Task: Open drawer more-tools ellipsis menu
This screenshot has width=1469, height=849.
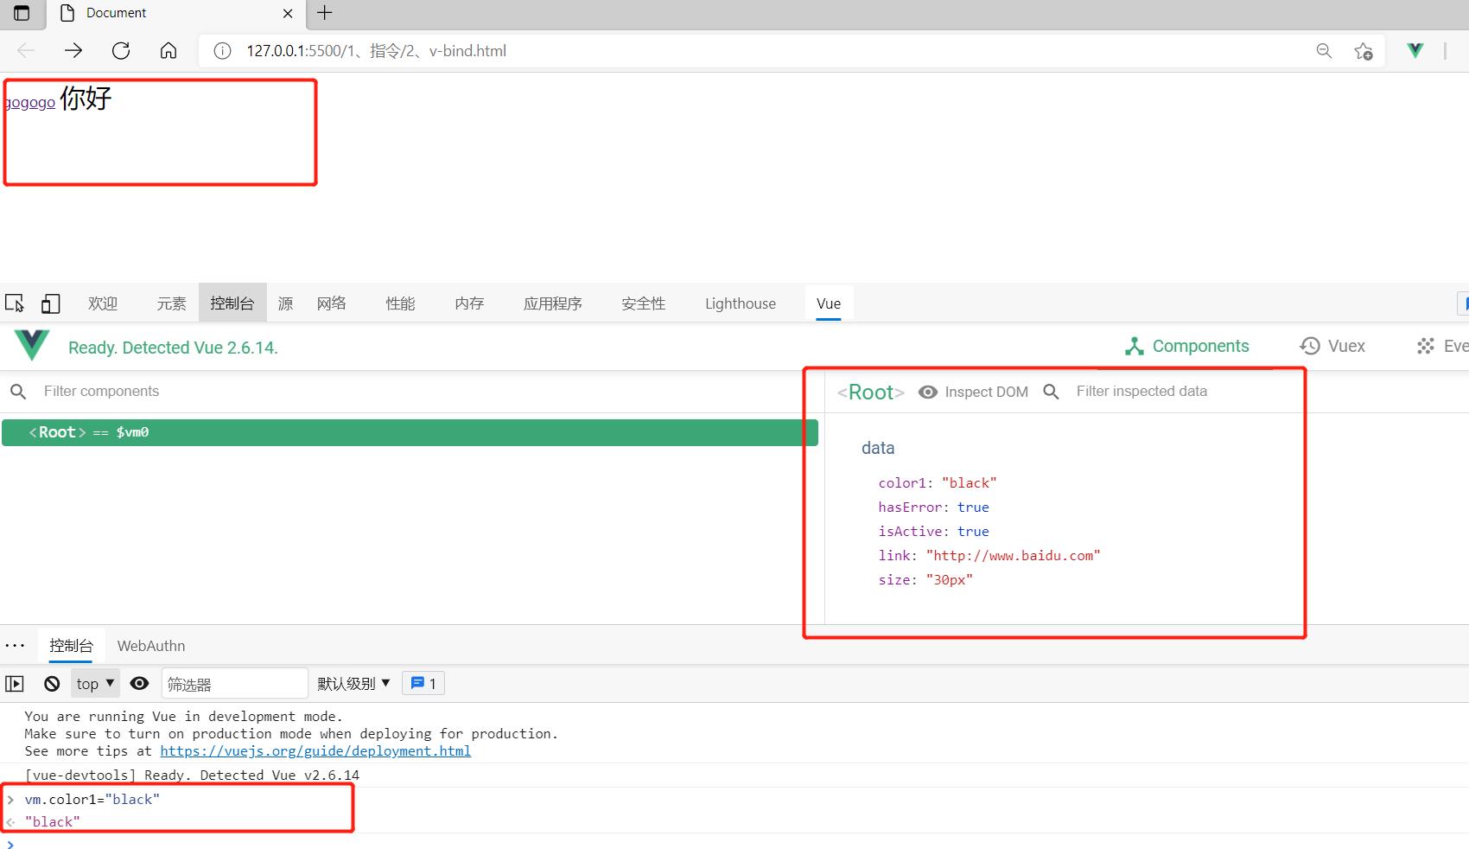Action: click(15, 646)
